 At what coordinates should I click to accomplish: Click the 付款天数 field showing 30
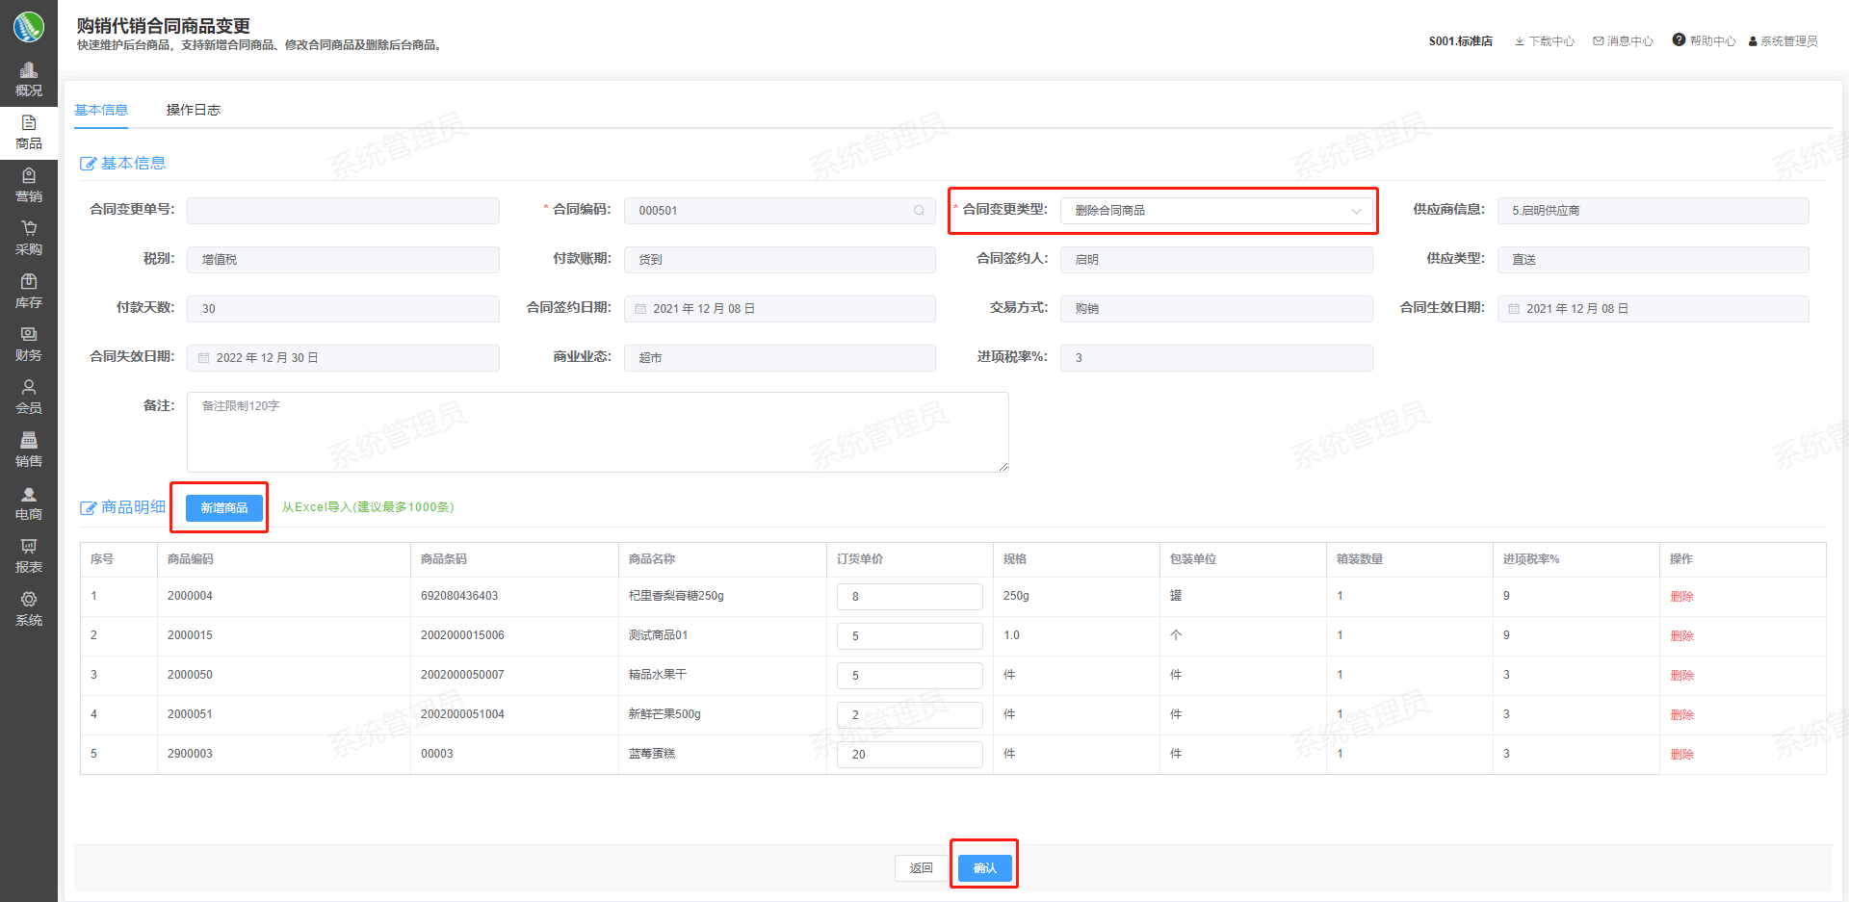pos(343,309)
